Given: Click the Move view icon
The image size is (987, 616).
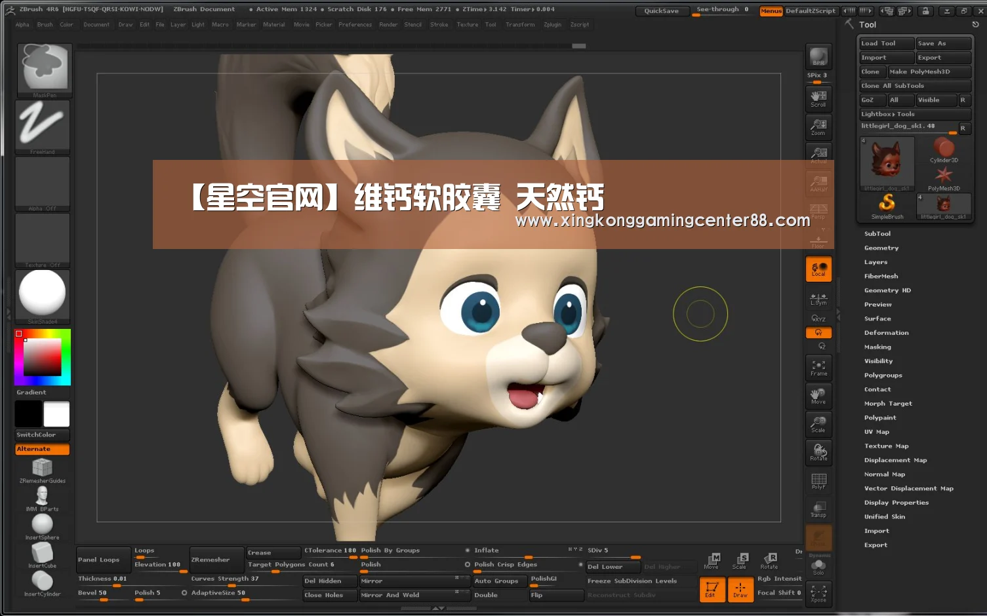Looking at the screenshot, I should tap(818, 396).
